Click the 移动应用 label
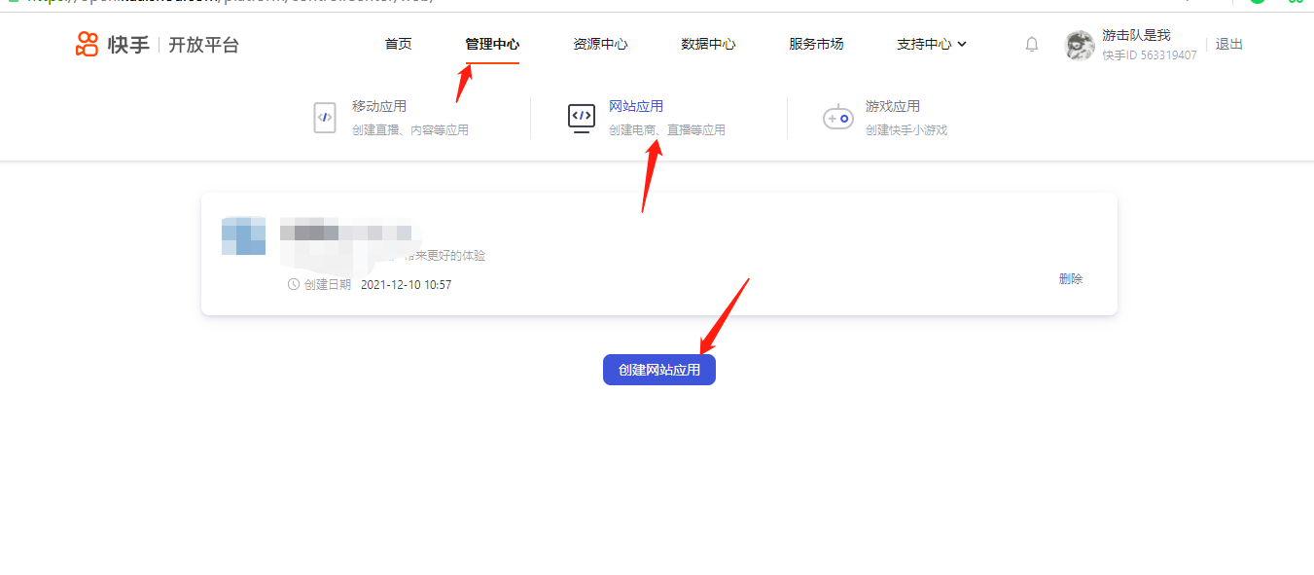 point(379,107)
